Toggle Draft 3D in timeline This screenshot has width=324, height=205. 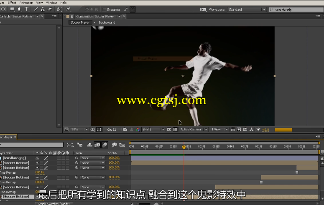(80, 145)
